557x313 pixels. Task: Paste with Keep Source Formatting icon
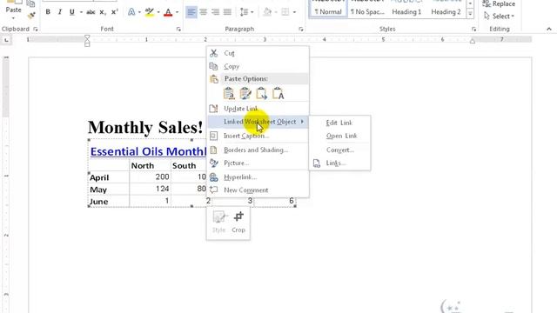(x=229, y=94)
